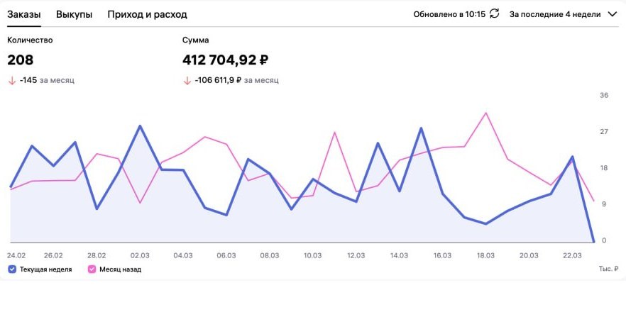Viewport: 626px width, 312px height.
Task: Click the 27 value on y-axis
Action: 603,132
